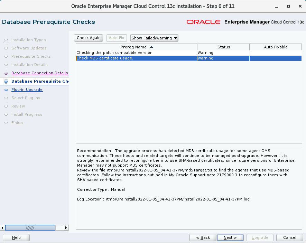The height and width of the screenshot is (243, 306).
Task: Click the Prerequisite Checks sidebar step
Action: coord(31,56)
